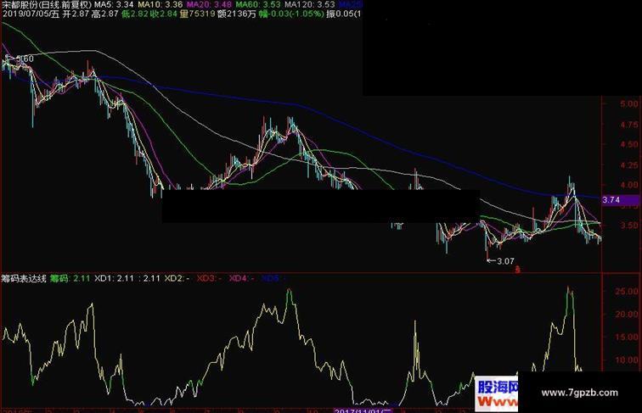This screenshot has width=642, height=413.
Task: Select the MA10: 3.36 indicator label
Action: [160, 4]
